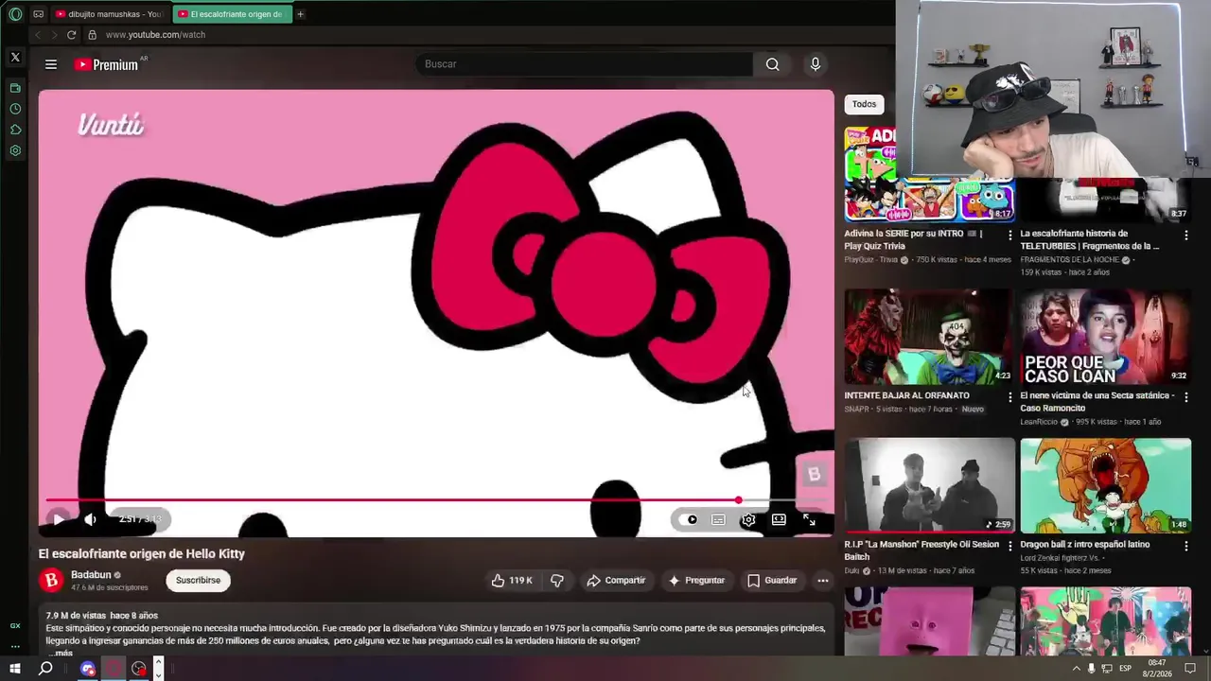Open options for 'Dragon ball z intro' video
The height and width of the screenshot is (681, 1211).
[x=1186, y=546]
